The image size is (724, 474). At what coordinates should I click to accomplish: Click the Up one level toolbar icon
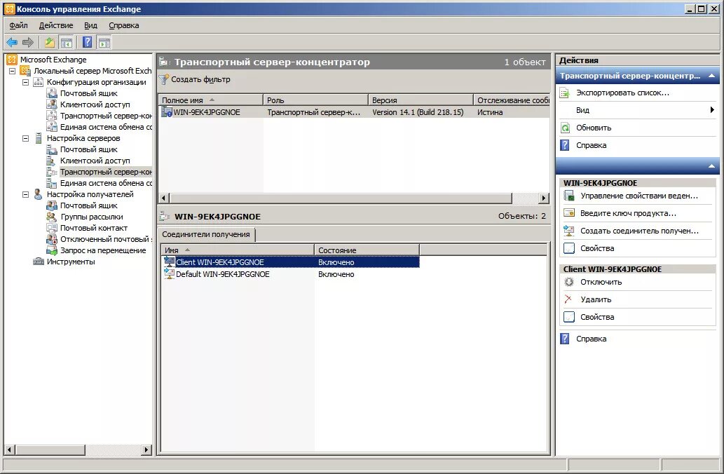[49, 43]
